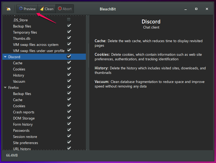
Task: Click the Chat client subtitle text
Action: (151, 27)
